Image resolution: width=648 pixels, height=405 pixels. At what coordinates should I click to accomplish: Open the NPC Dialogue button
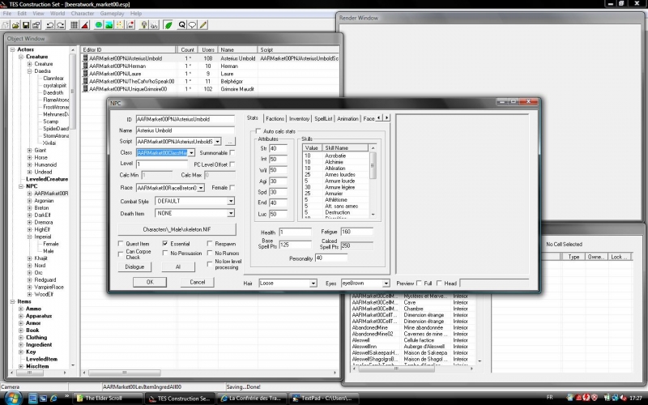134,267
